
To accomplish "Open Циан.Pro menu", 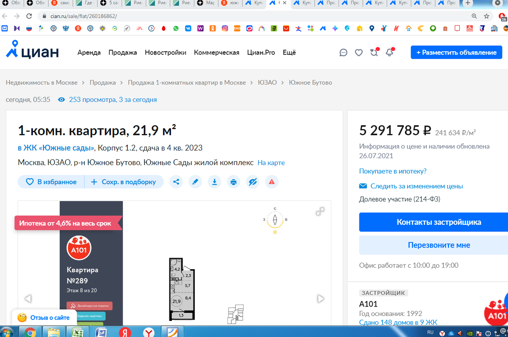I will [x=261, y=52].
